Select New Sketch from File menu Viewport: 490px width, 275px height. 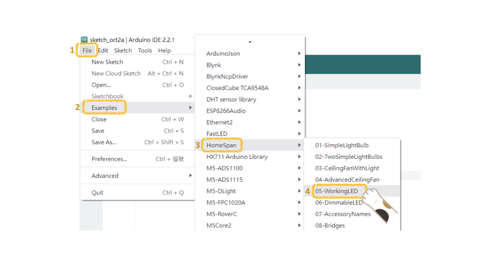pos(107,62)
